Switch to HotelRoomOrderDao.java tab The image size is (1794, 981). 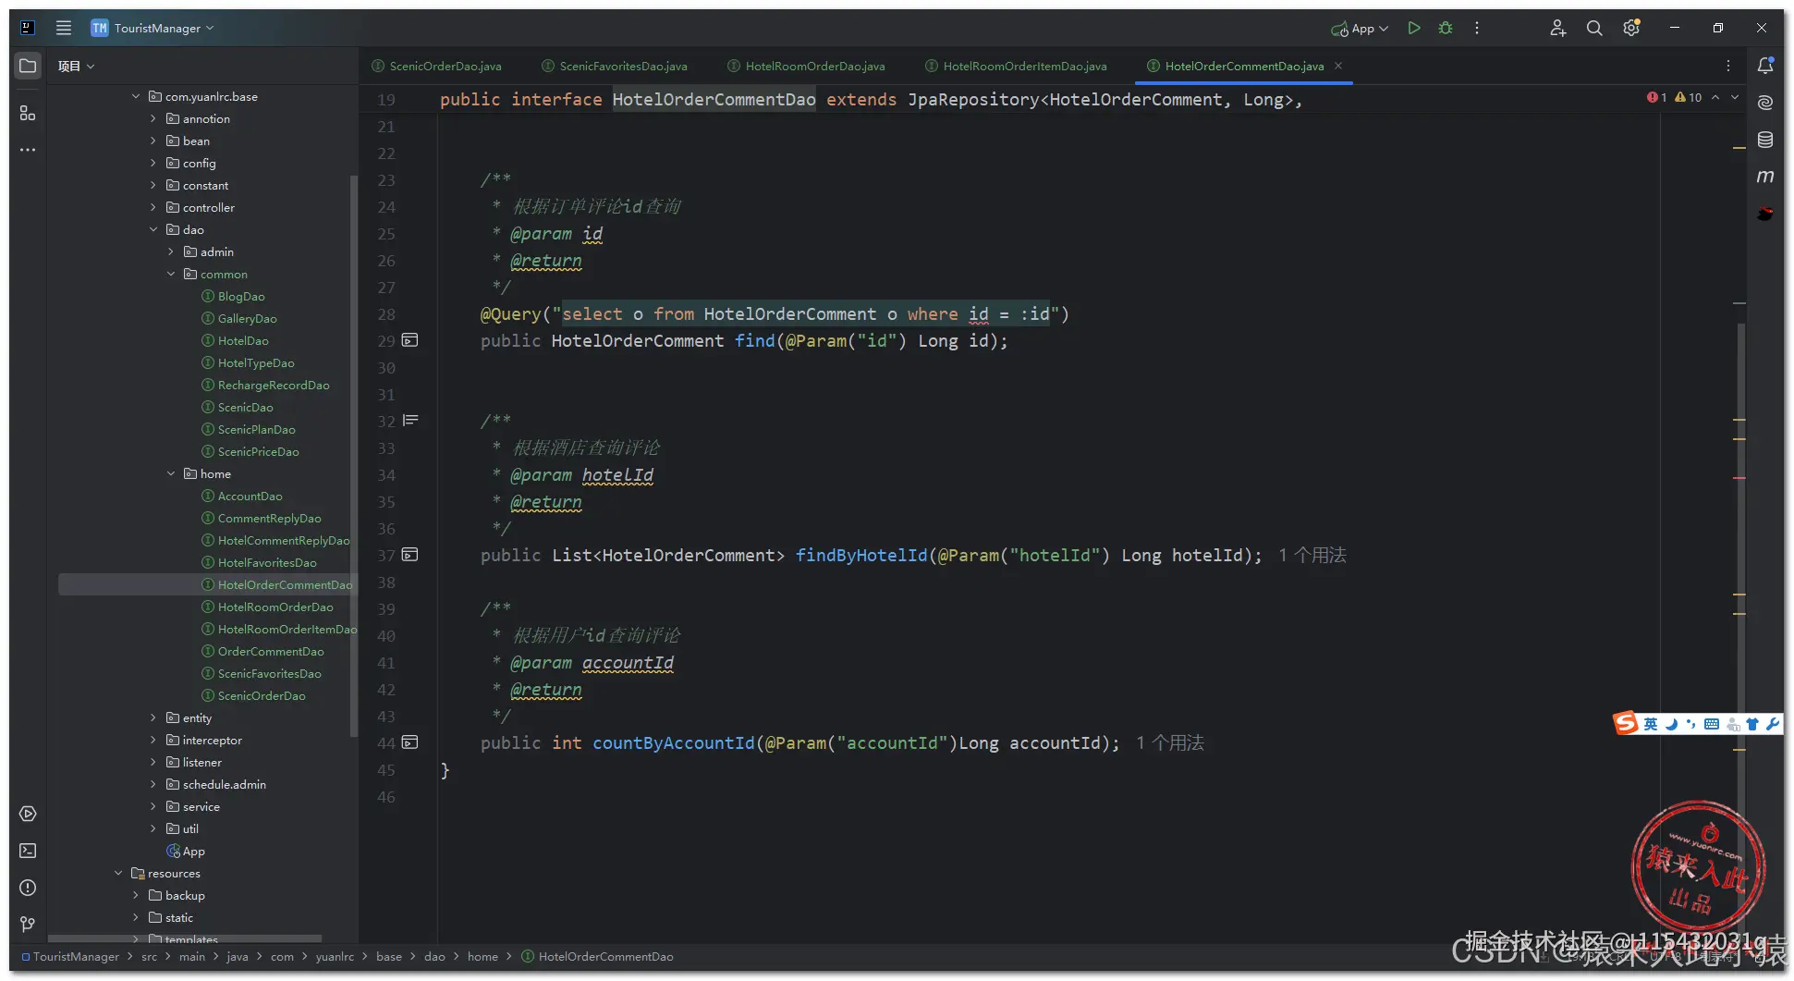[806, 66]
